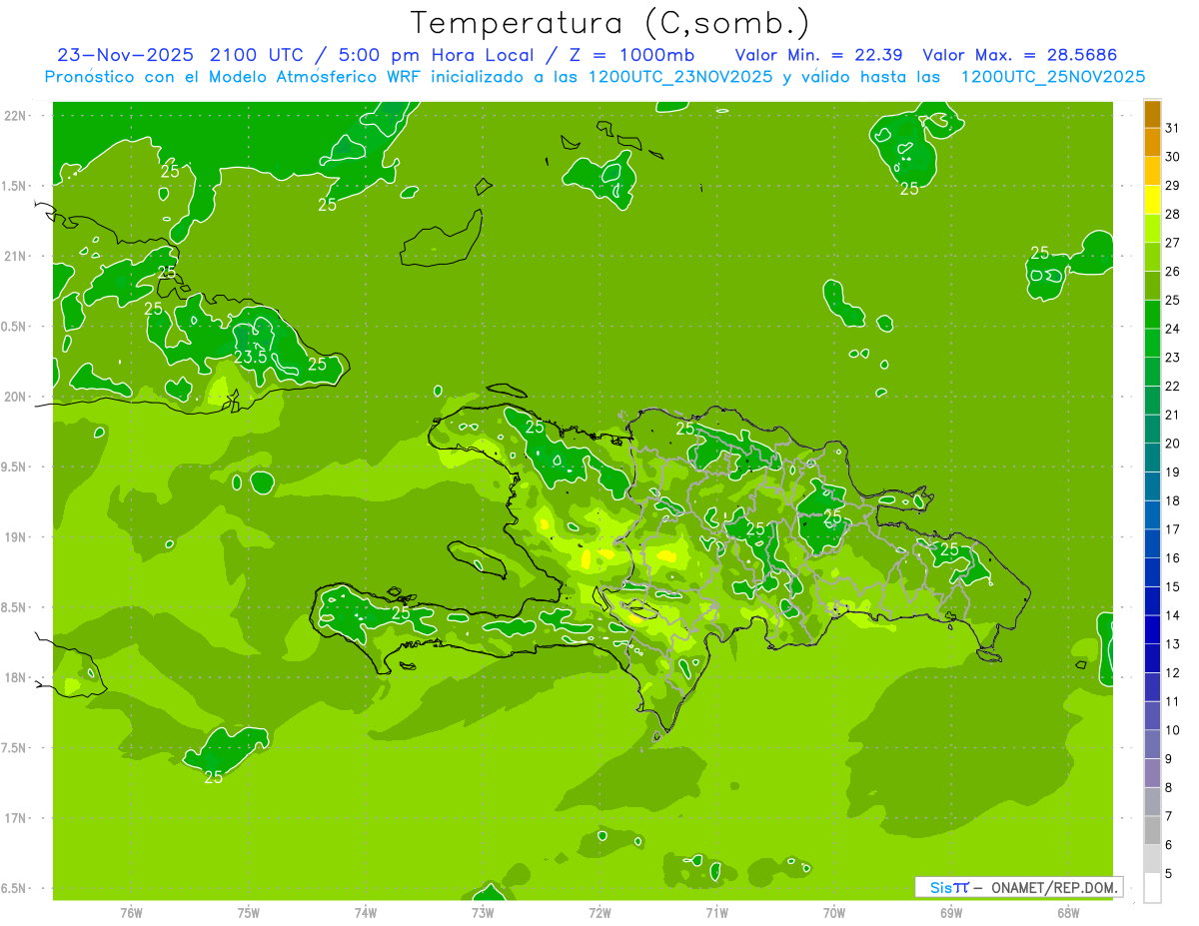Pick the gray swatch between 6 and 7

click(1152, 830)
